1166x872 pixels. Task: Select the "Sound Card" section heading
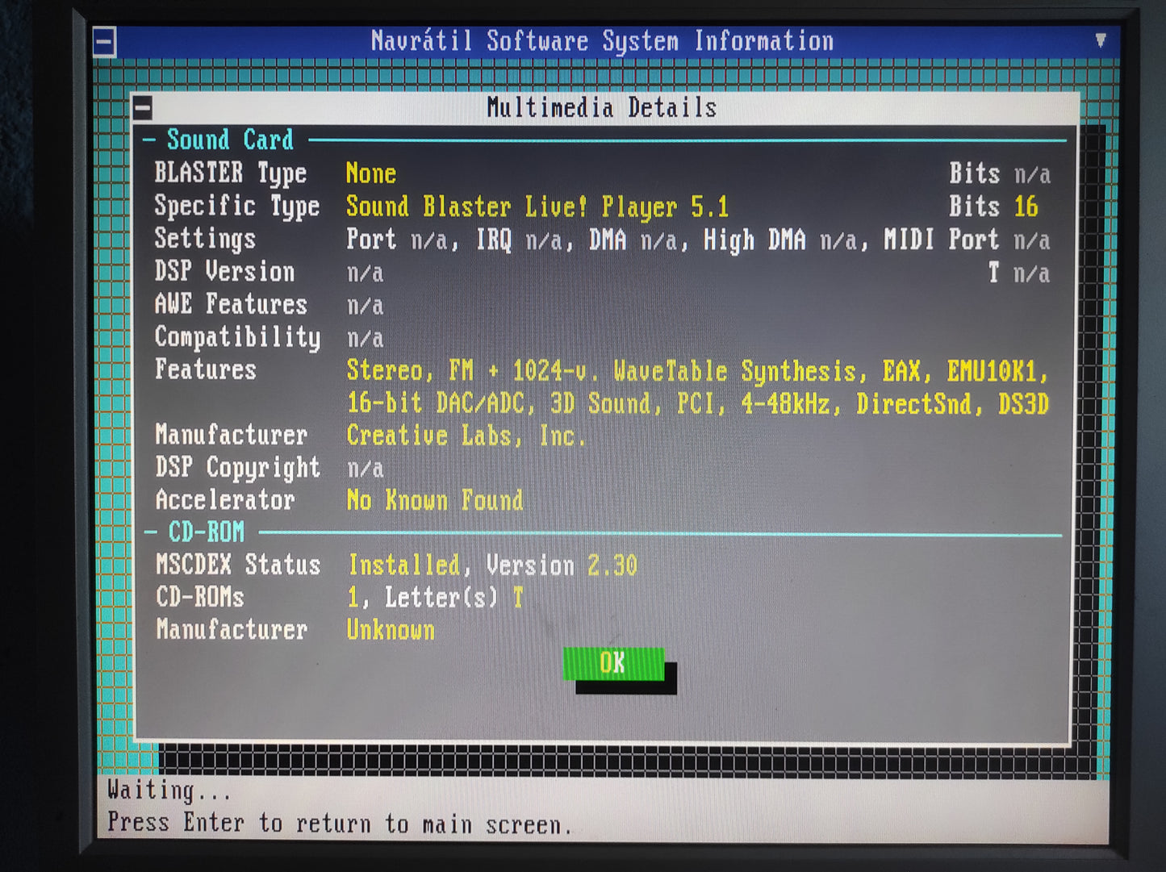pyautogui.click(x=230, y=140)
